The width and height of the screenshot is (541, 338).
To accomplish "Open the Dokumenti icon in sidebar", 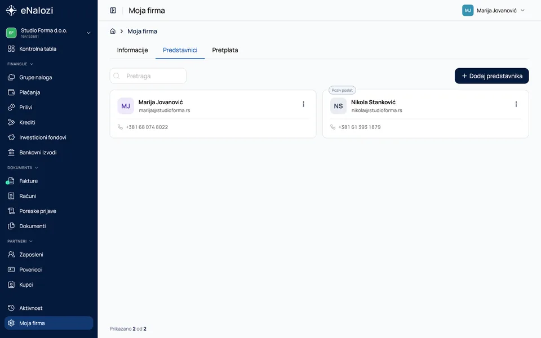I will pos(11,226).
